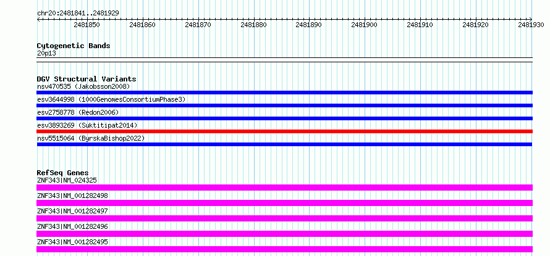Click the magenta bar for ZNF343|NM_001282497

284,218
